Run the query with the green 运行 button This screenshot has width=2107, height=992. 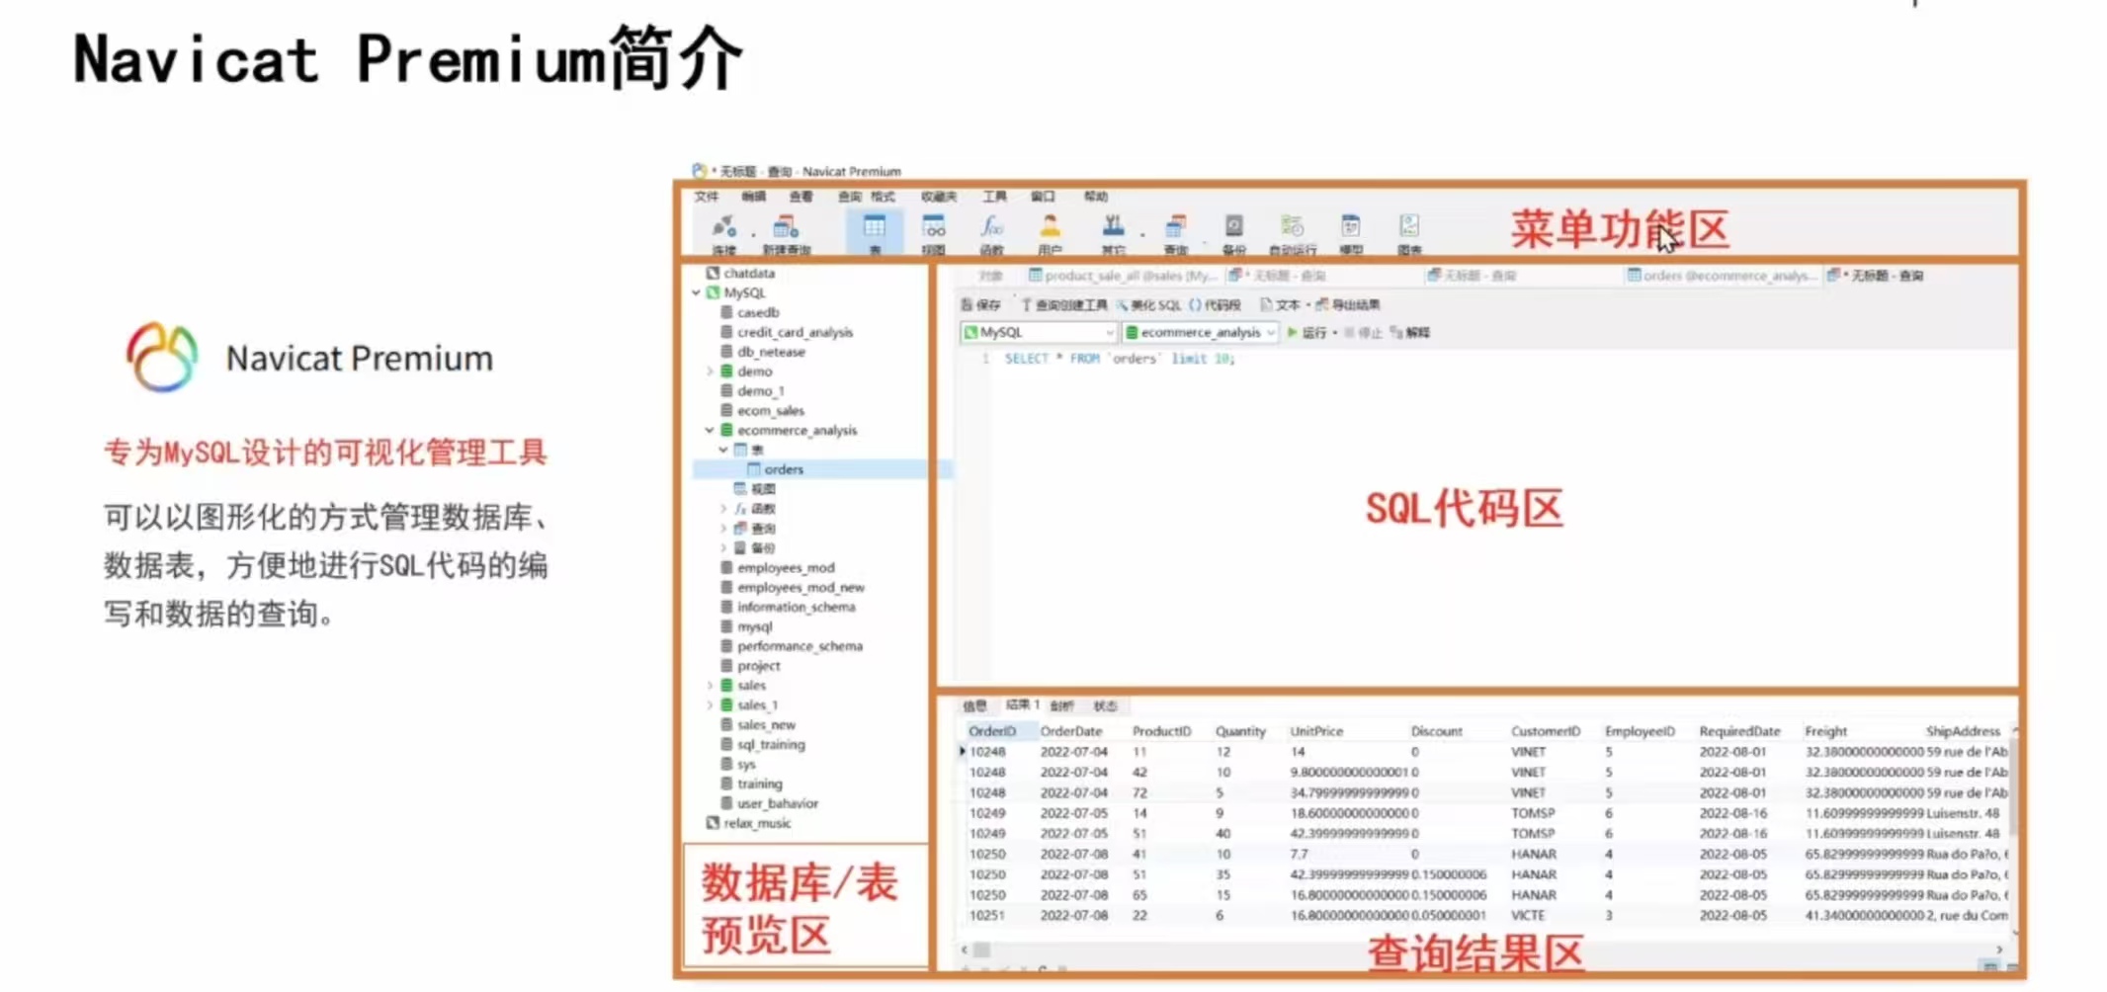[1306, 333]
